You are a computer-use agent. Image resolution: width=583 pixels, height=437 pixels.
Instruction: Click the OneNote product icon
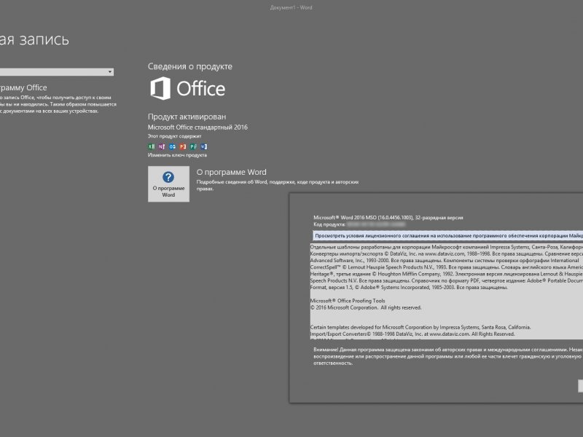[162, 146]
